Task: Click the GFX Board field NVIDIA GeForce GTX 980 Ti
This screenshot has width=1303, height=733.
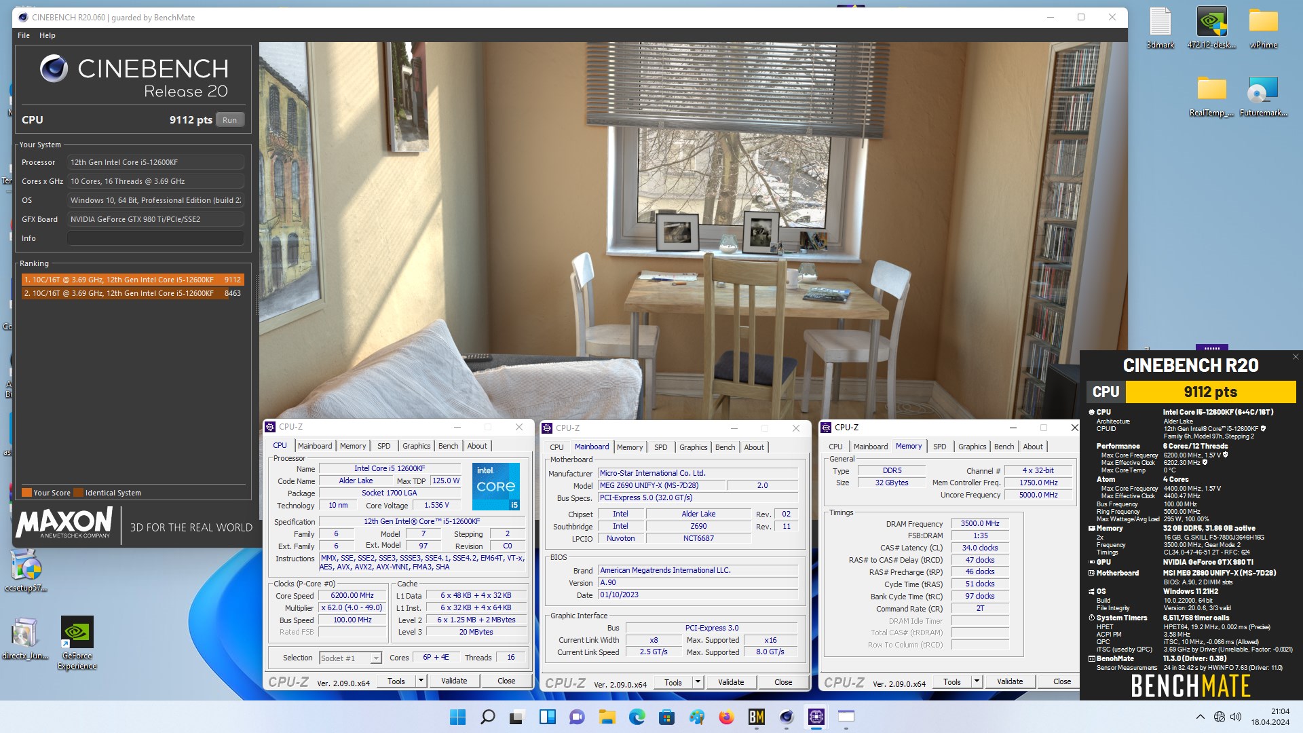Action: click(155, 219)
